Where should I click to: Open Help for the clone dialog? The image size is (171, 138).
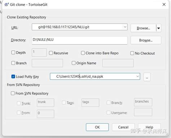click(149, 127)
